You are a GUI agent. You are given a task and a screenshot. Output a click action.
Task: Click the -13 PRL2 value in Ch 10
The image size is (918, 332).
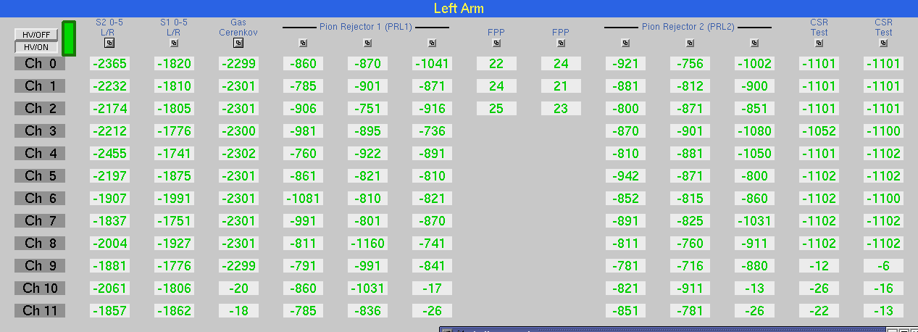point(754,289)
